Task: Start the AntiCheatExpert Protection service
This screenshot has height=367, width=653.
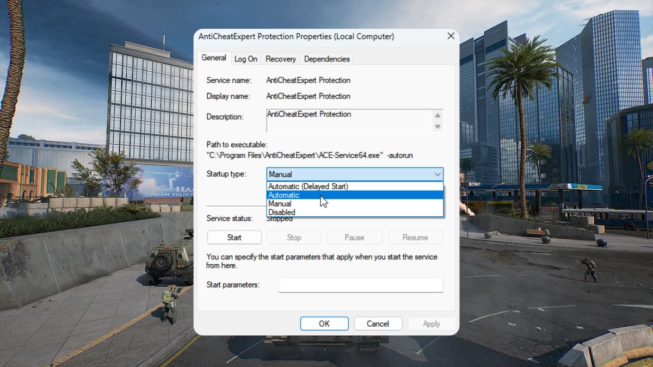Action: [x=234, y=237]
